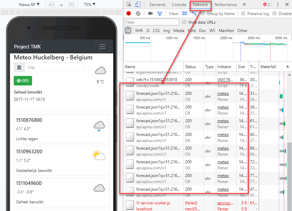
Task: Enable the Preserve log checkbox
Action: click(x=243, y=14)
